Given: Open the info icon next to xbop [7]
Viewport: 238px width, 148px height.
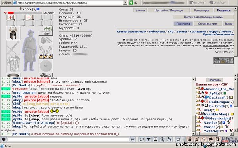Looking at the screenshot, I should point(38,9).
